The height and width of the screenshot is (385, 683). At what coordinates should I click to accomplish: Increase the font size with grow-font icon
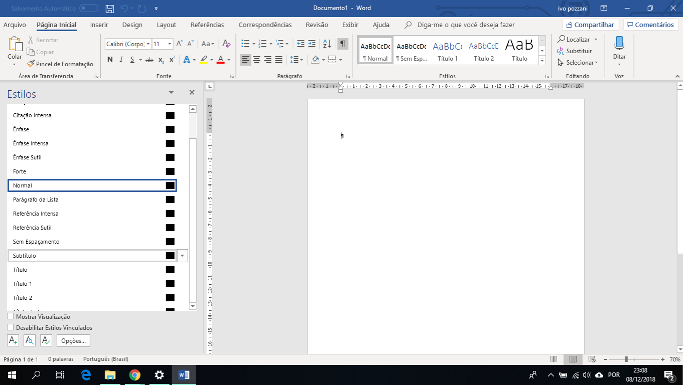coord(180,44)
